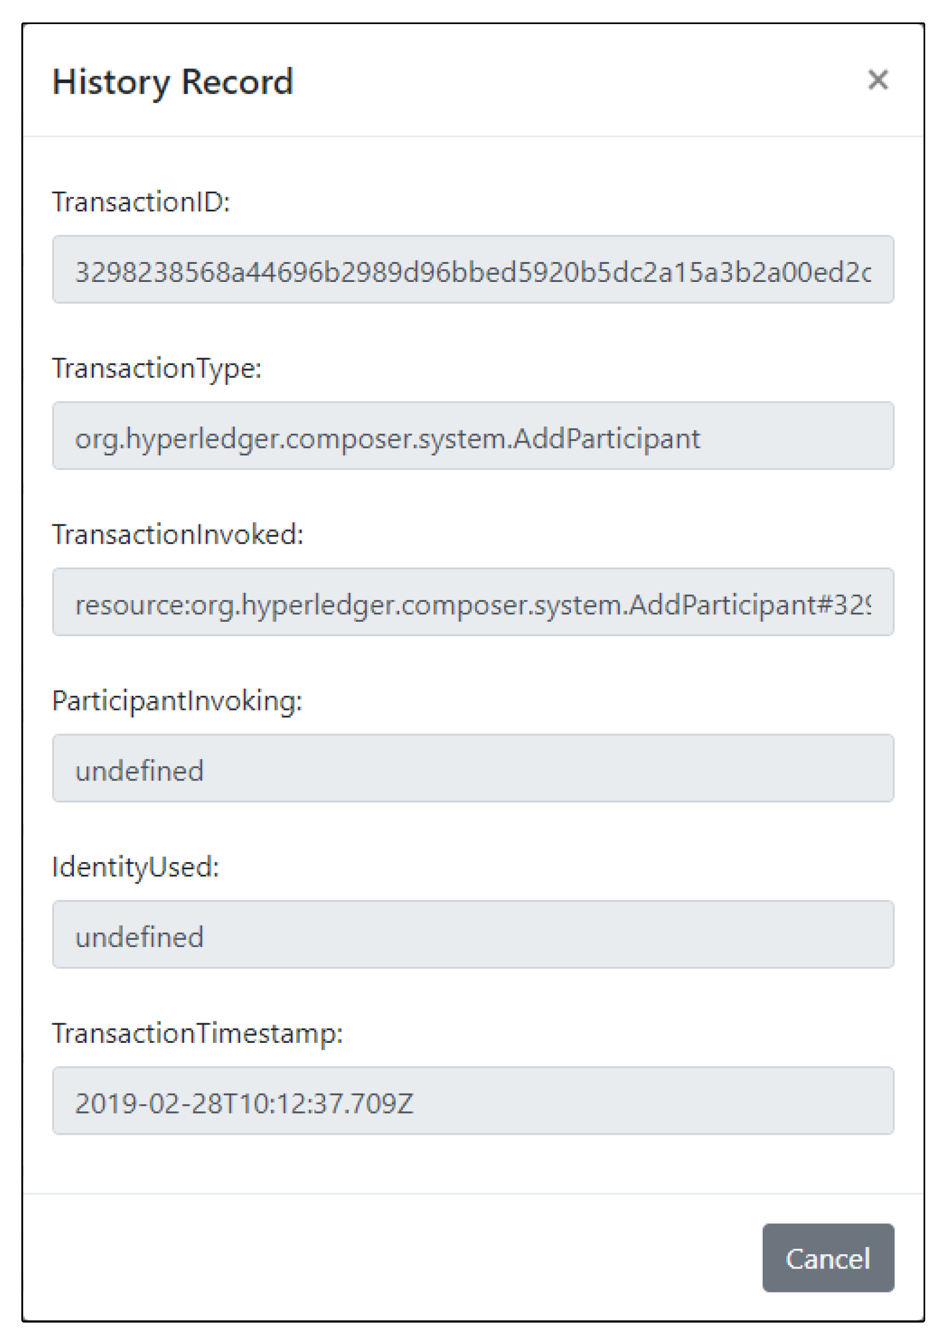Click the IdentityUsed undefined field

pos(473,934)
